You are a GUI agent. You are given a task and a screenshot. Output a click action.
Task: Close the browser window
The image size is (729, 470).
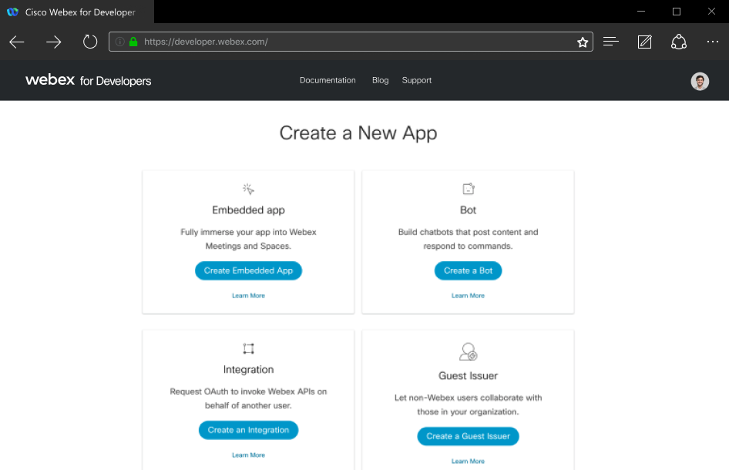(x=711, y=12)
